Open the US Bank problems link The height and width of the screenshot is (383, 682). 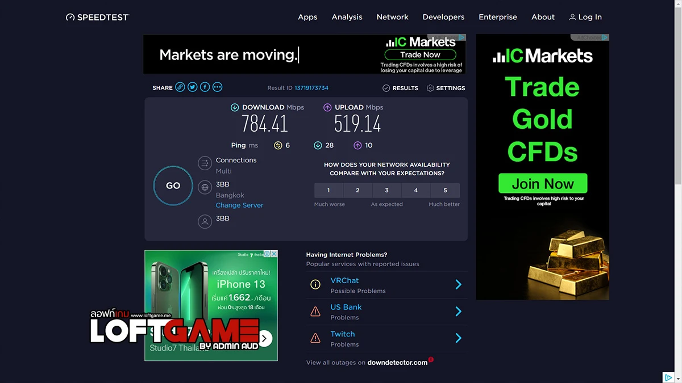(x=346, y=307)
